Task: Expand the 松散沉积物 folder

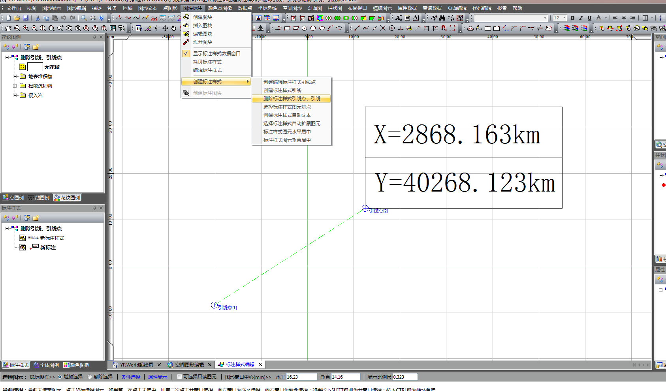Action: tap(15, 86)
